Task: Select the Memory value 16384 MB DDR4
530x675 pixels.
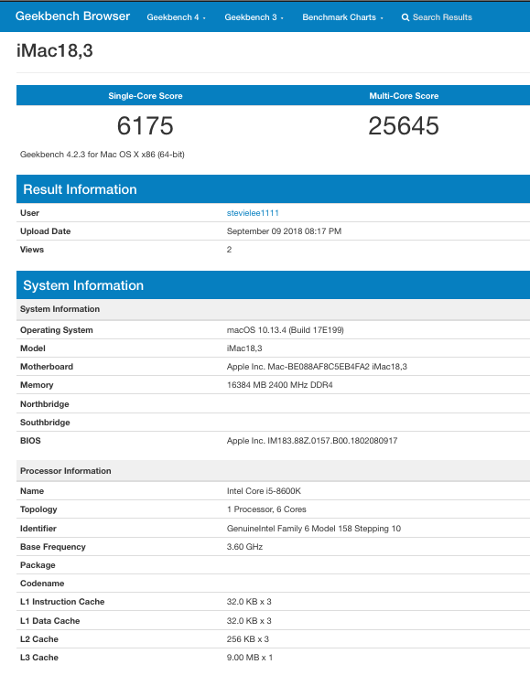Action: point(280,385)
